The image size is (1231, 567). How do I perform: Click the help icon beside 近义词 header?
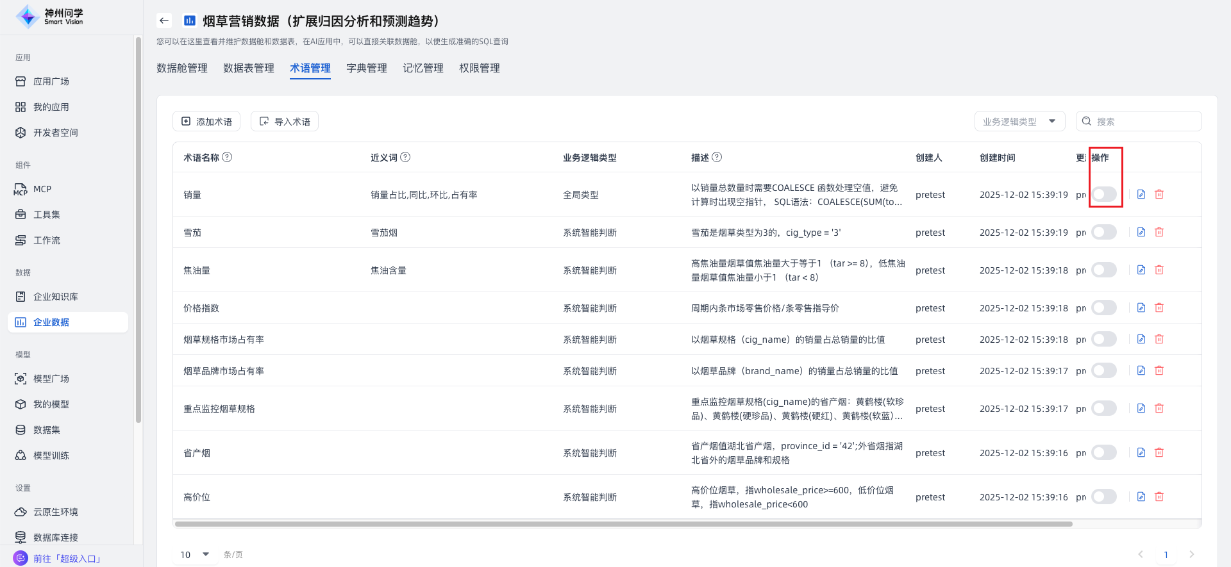(405, 157)
